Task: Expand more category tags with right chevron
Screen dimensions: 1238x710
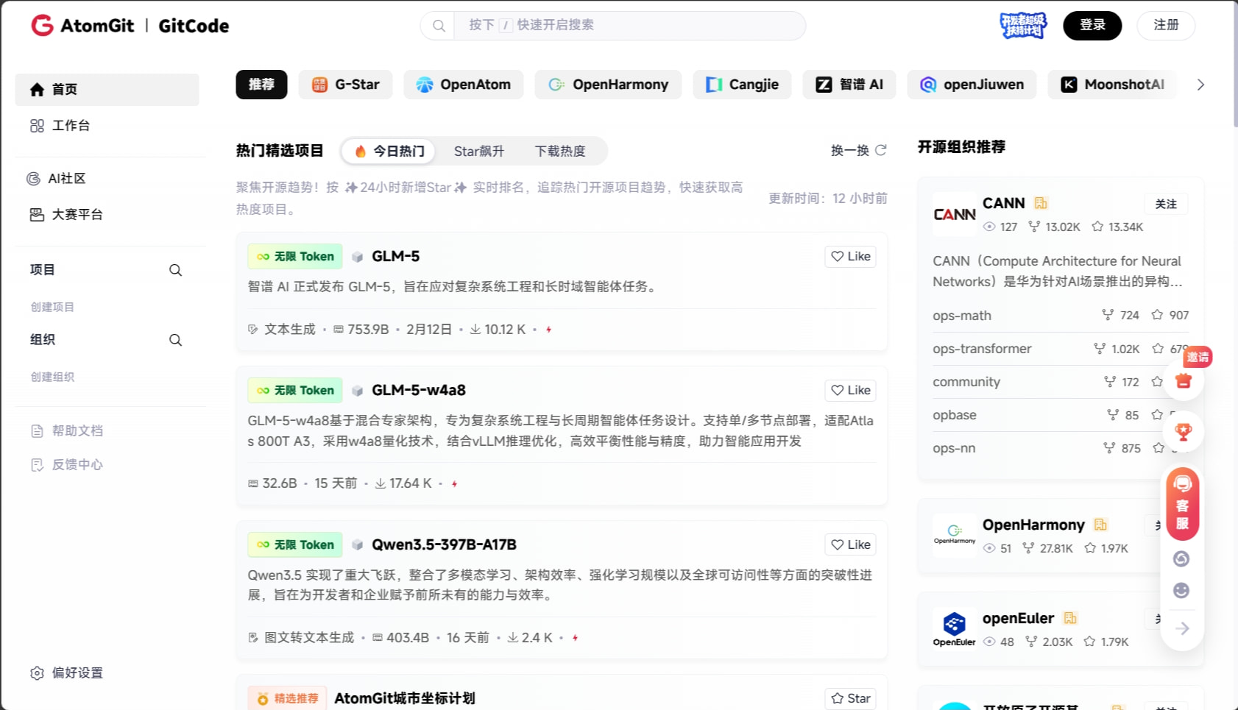Action: pyautogui.click(x=1200, y=85)
